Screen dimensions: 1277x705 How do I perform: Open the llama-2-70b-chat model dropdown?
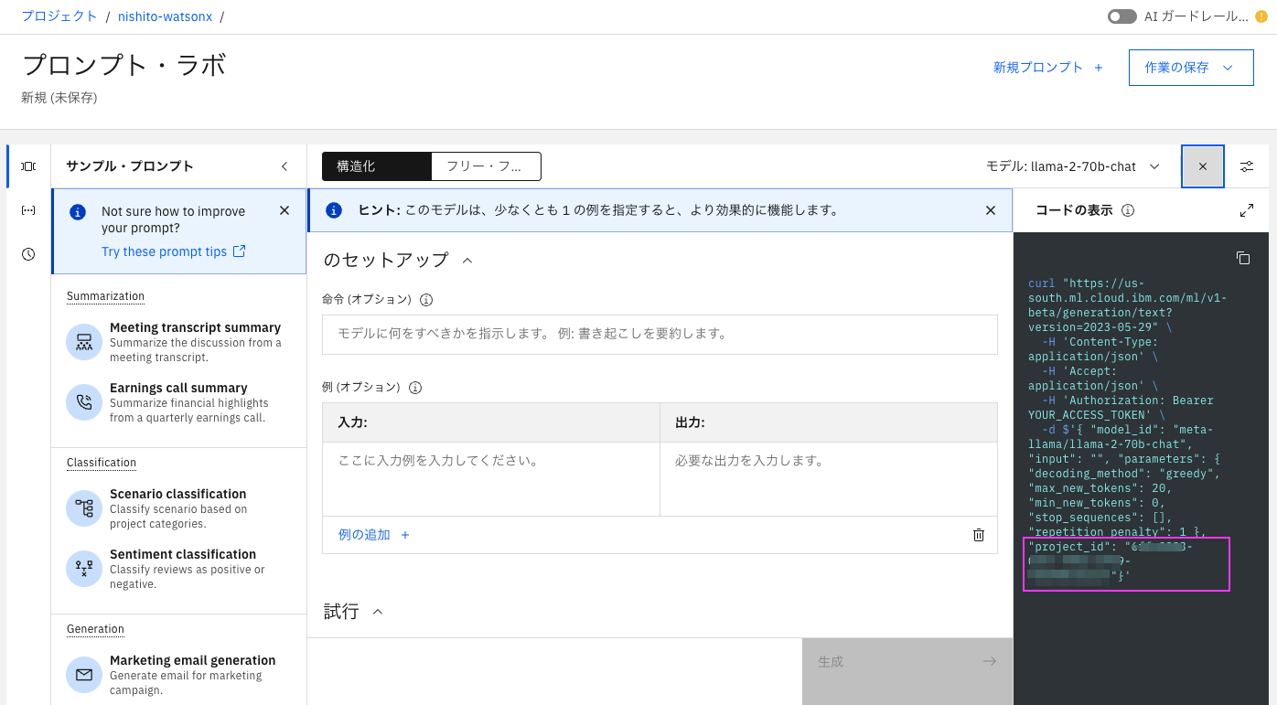tap(1073, 166)
